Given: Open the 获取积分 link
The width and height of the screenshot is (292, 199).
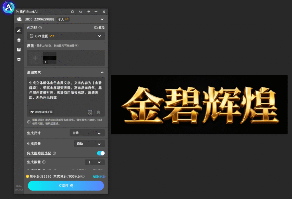Looking at the screenshot, I should point(99,176).
